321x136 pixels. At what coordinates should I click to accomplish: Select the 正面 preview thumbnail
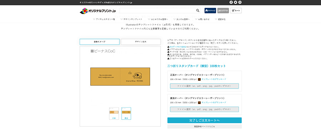coord(114,113)
